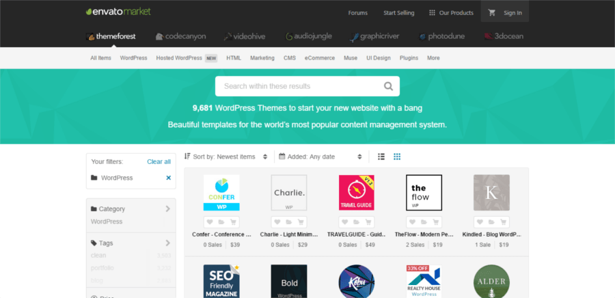Add TRAVELGUIDE theme to collection folder icon
The height and width of the screenshot is (298, 615).
pyautogui.click(x=356, y=222)
